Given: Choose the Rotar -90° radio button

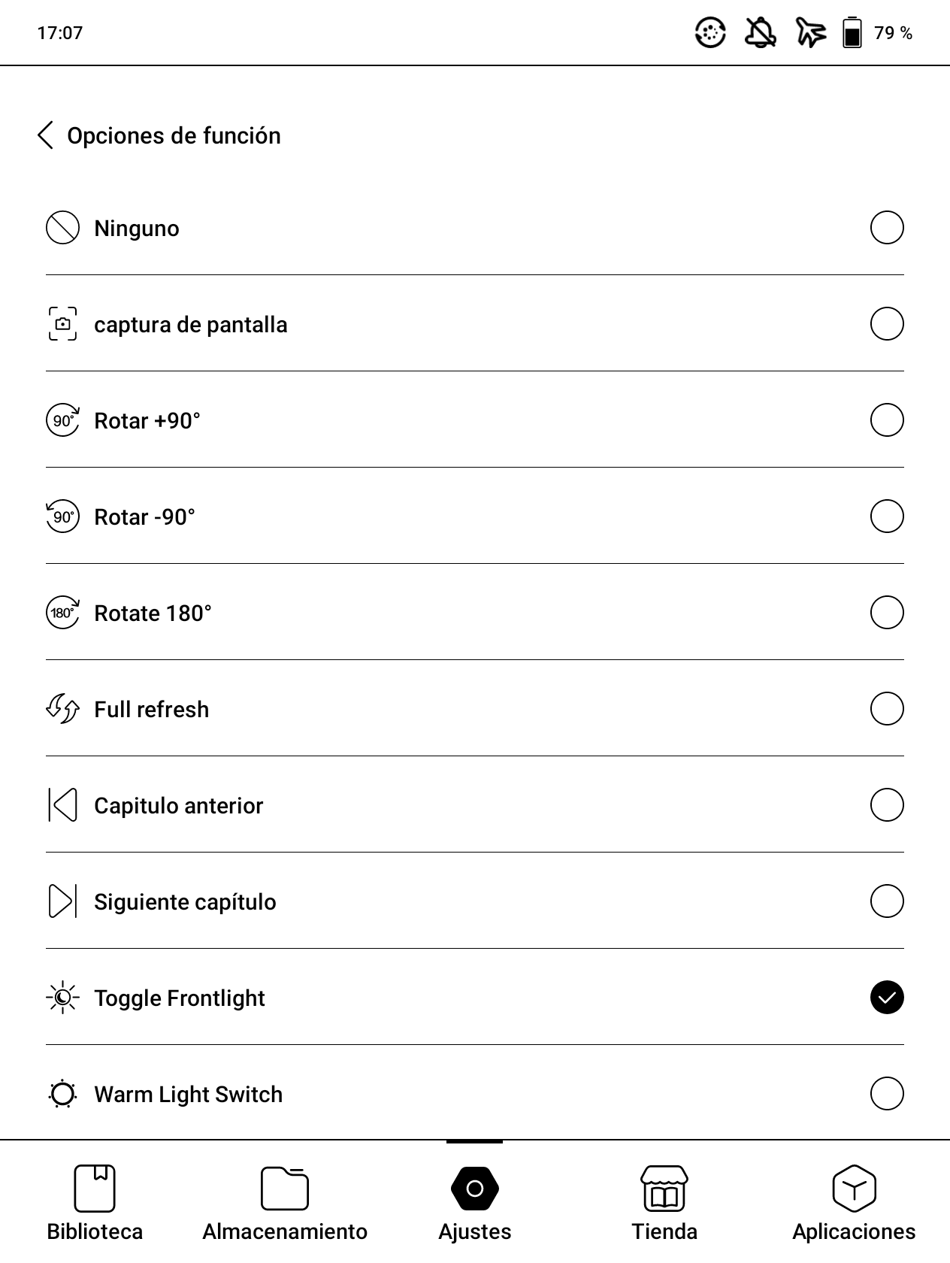Looking at the screenshot, I should point(887,516).
